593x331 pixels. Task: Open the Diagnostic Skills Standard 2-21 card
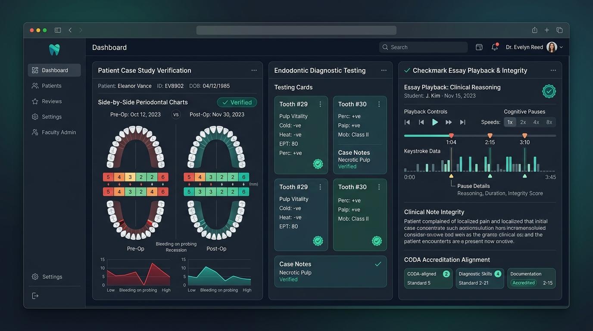click(x=480, y=278)
